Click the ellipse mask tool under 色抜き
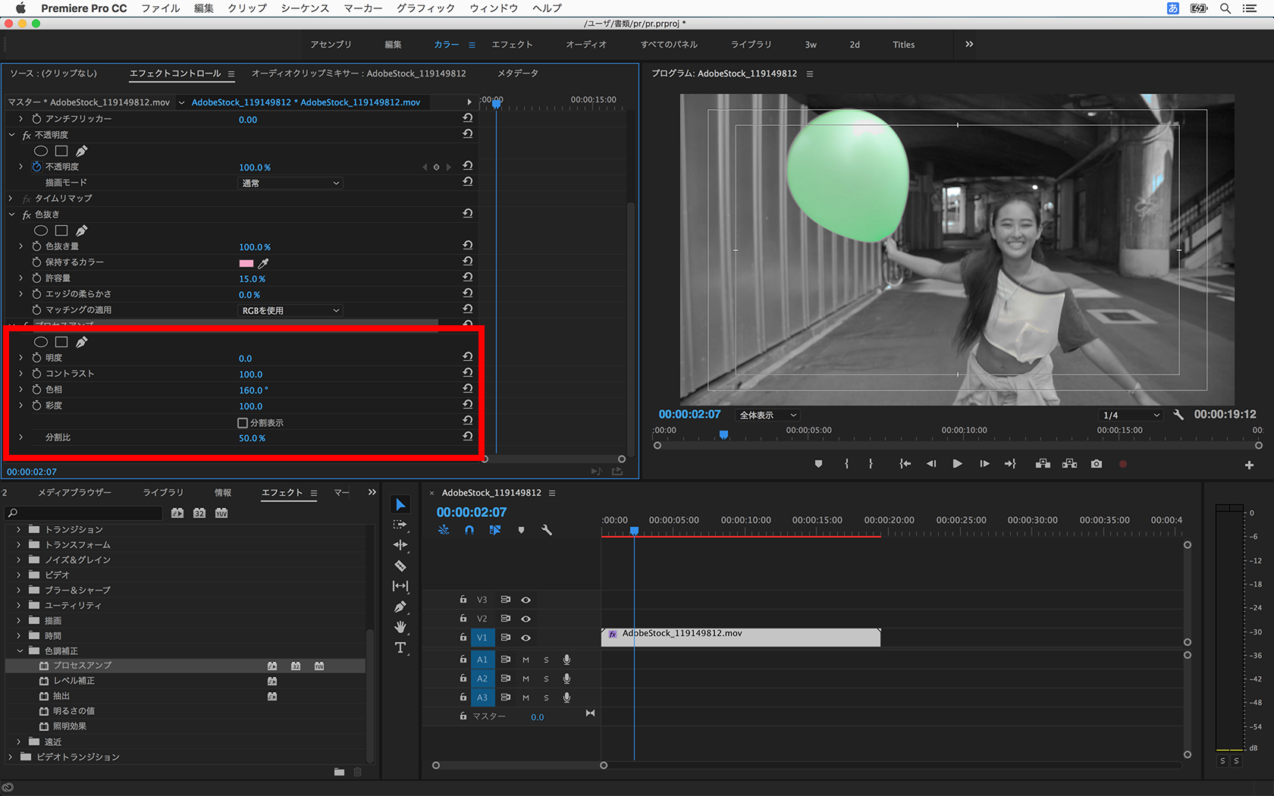The image size is (1274, 796). point(41,230)
